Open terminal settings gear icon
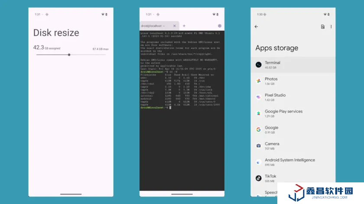The width and height of the screenshot is (364, 204). 220,26
